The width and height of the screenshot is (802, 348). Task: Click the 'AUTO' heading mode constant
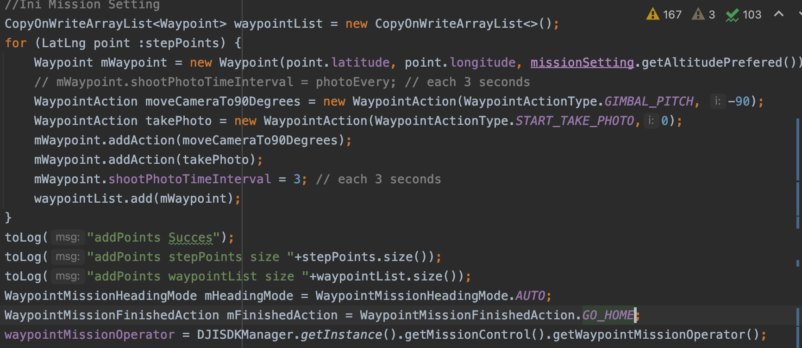(x=530, y=296)
